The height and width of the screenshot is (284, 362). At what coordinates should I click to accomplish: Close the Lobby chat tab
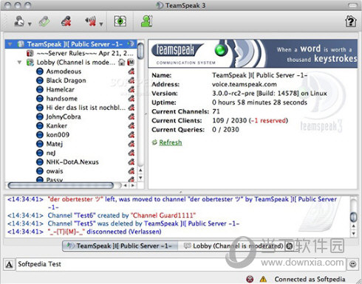point(290,246)
